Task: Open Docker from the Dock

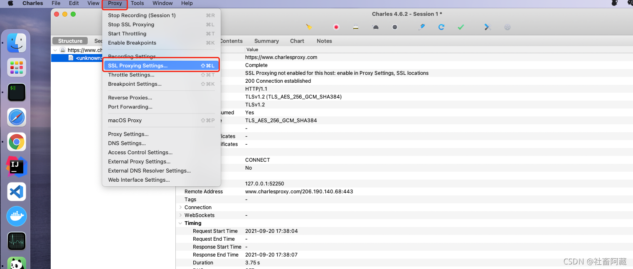Action: [x=17, y=217]
